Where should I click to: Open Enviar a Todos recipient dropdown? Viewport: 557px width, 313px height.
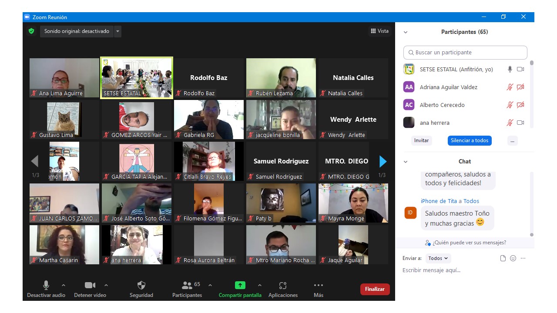click(438, 258)
